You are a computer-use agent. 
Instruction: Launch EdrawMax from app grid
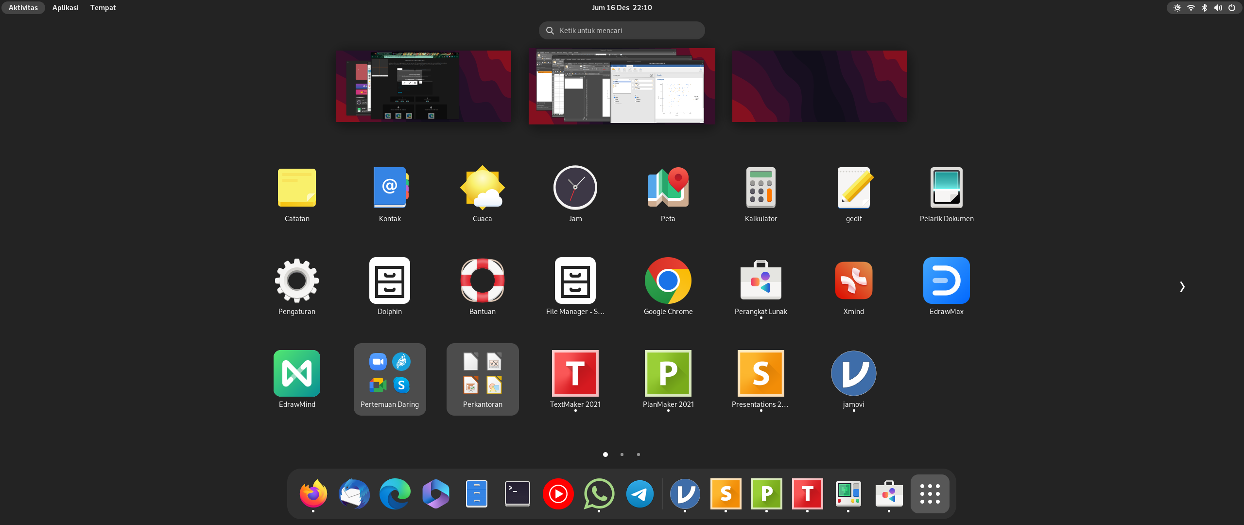pos(946,281)
